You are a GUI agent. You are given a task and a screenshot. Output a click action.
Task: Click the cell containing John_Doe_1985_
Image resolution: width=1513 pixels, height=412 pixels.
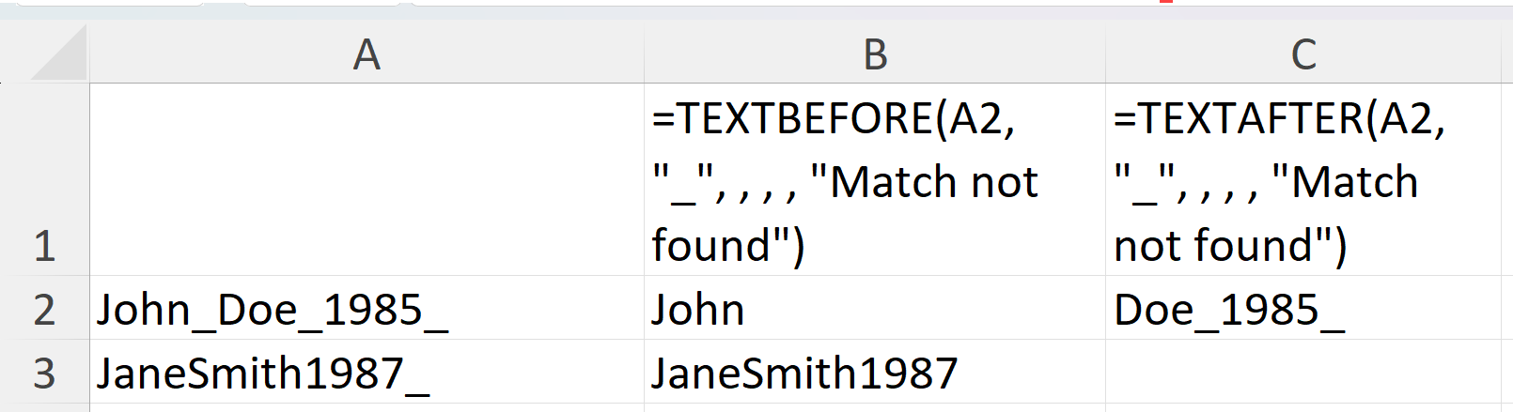pyautogui.click(x=367, y=309)
